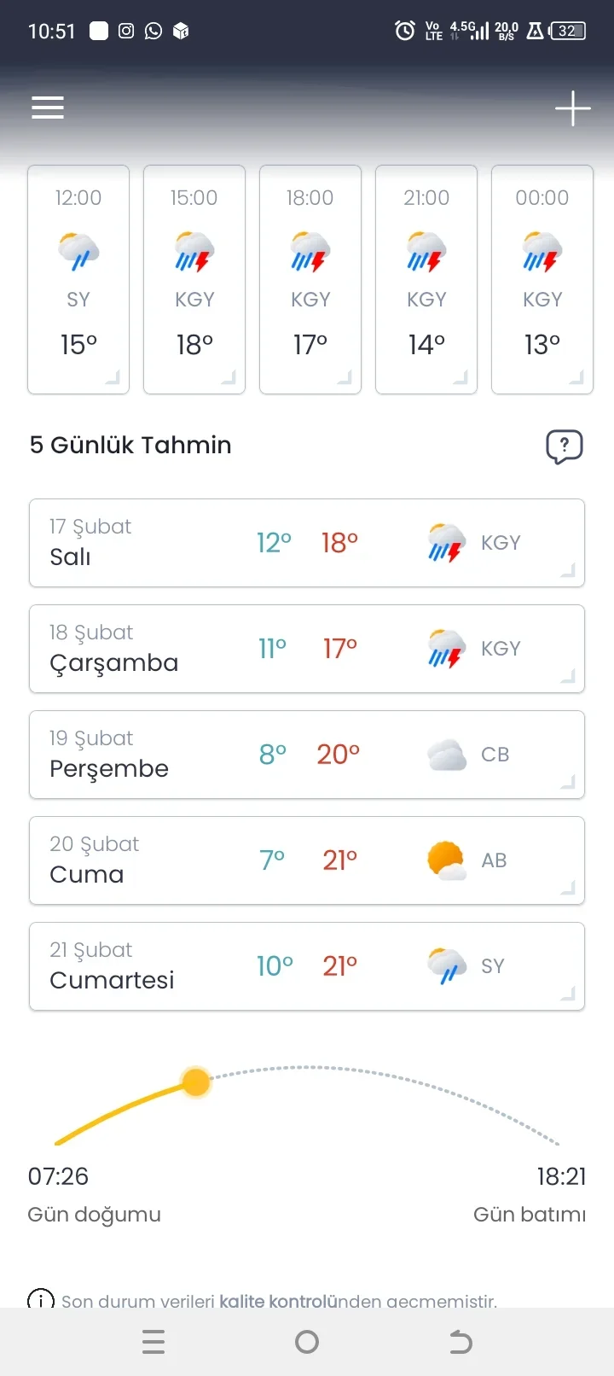Image resolution: width=614 pixels, height=1376 pixels.
Task: Tap the plus icon to add location
Action: point(572,108)
